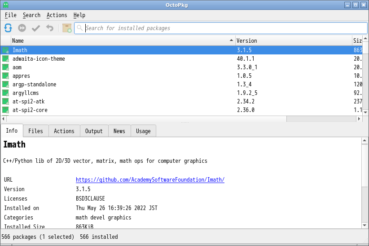Open the Search menu
The width and height of the screenshot is (369, 246).
click(x=31, y=15)
